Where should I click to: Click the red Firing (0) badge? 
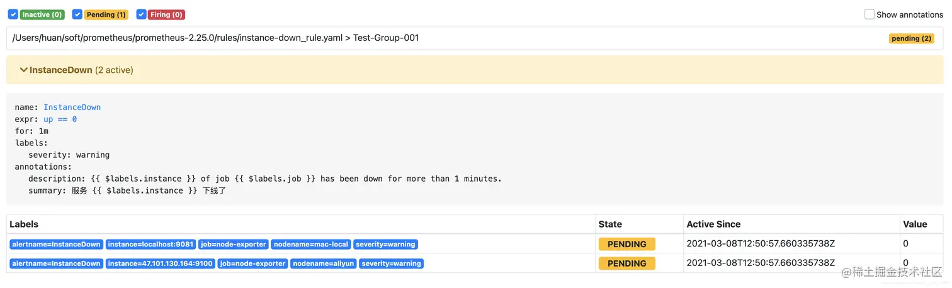coord(167,14)
